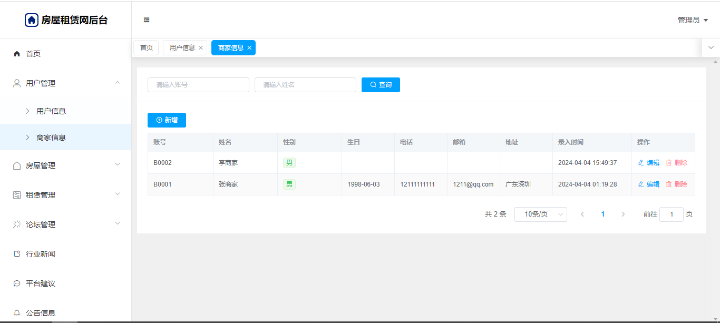Click the 前往 page number box
The width and height of the screenshot is (720, 323).
click(x=672, y=214)
